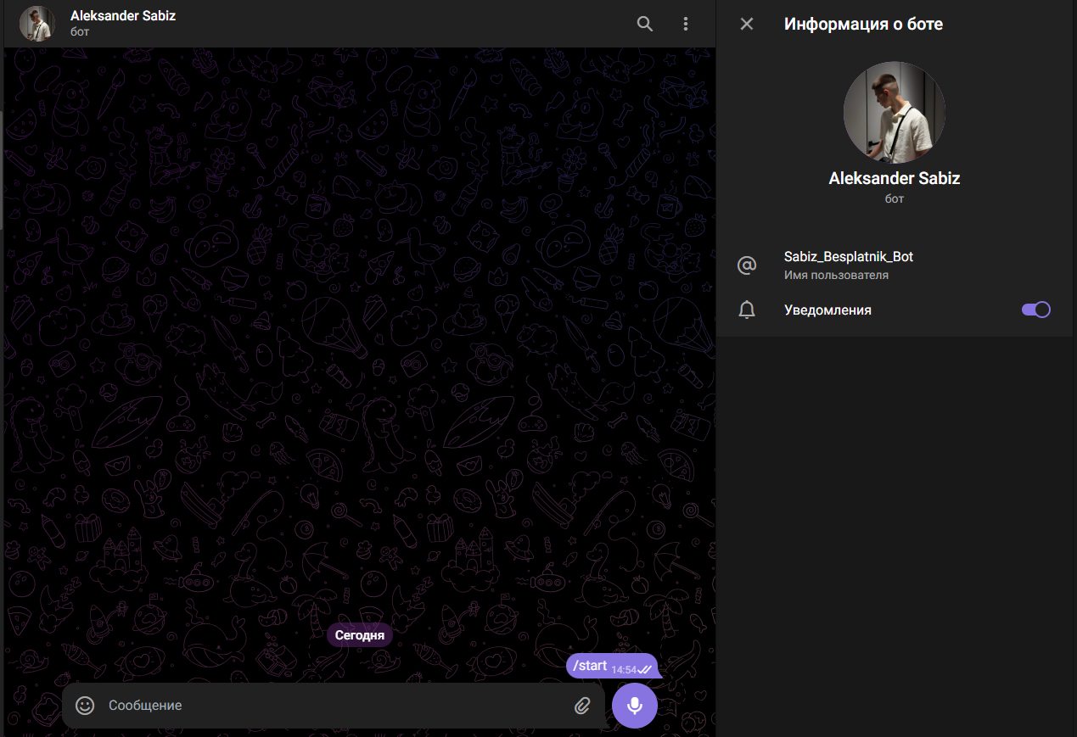This screenshot has height=737, width=1077.
Task: Close the bot information panel
Action: (747, 24)
